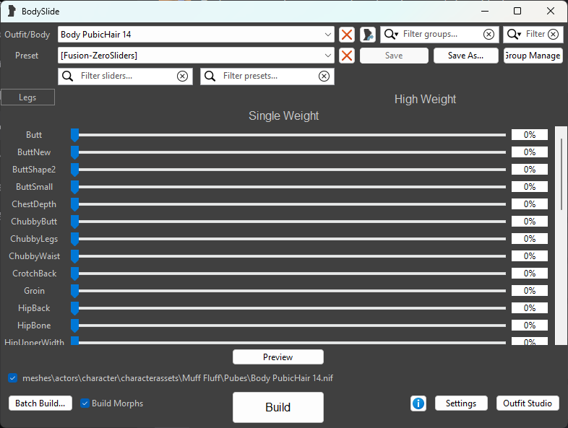This screenshot has height=428, width=568.
Task: Delete the selected preset with red X
Action: coord(347,56)
